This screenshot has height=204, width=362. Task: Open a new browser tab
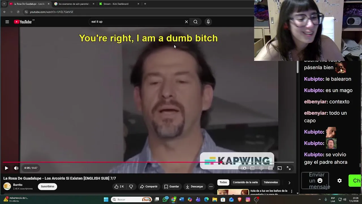[x=145, y=4]
